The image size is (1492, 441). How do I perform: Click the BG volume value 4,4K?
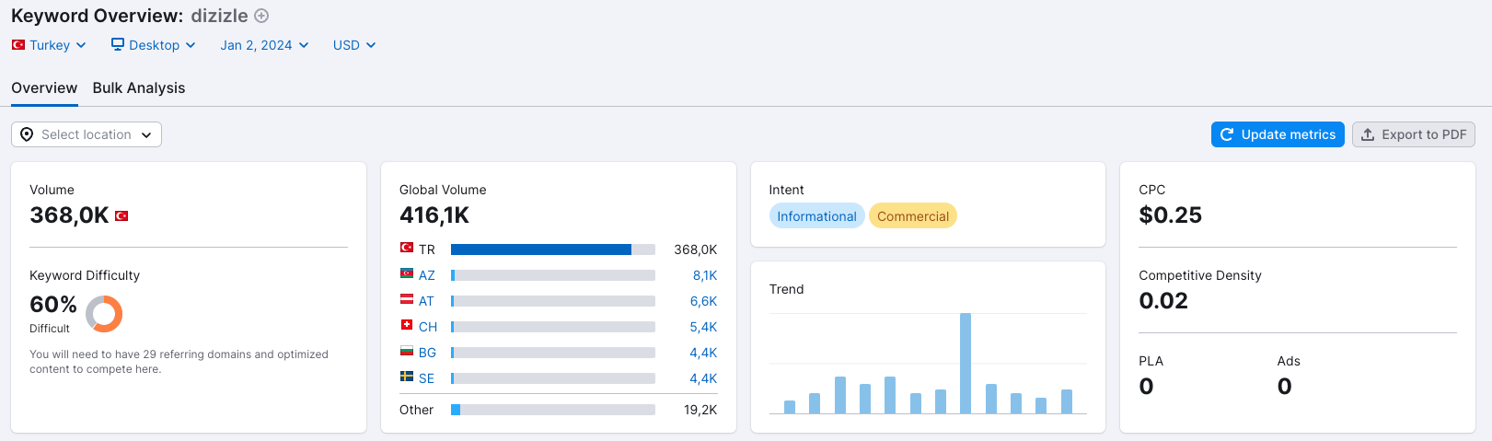(703, 353)
